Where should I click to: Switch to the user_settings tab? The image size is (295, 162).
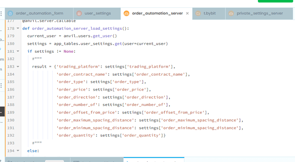(x=97, y=14)
